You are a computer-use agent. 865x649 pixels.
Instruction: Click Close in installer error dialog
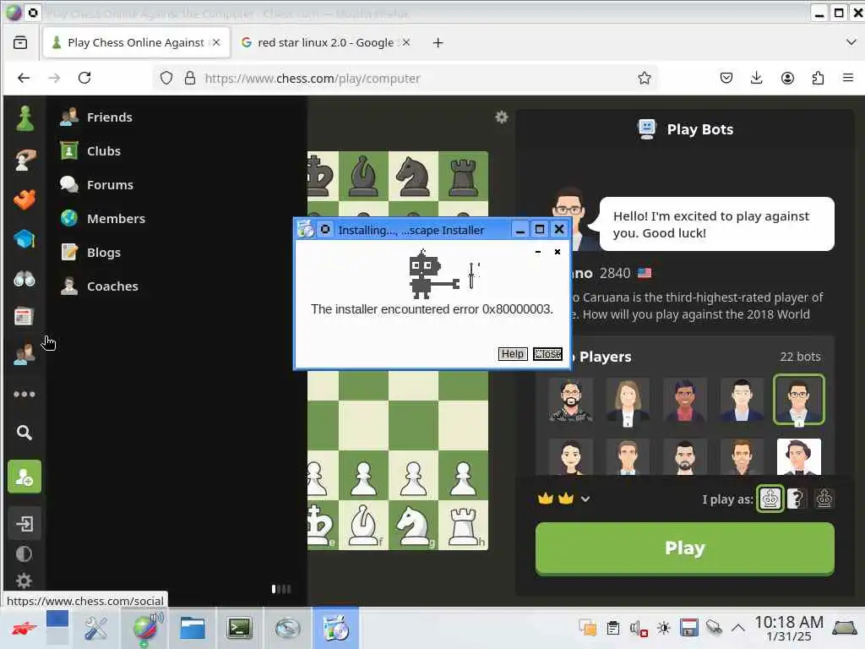click(547, 354)
